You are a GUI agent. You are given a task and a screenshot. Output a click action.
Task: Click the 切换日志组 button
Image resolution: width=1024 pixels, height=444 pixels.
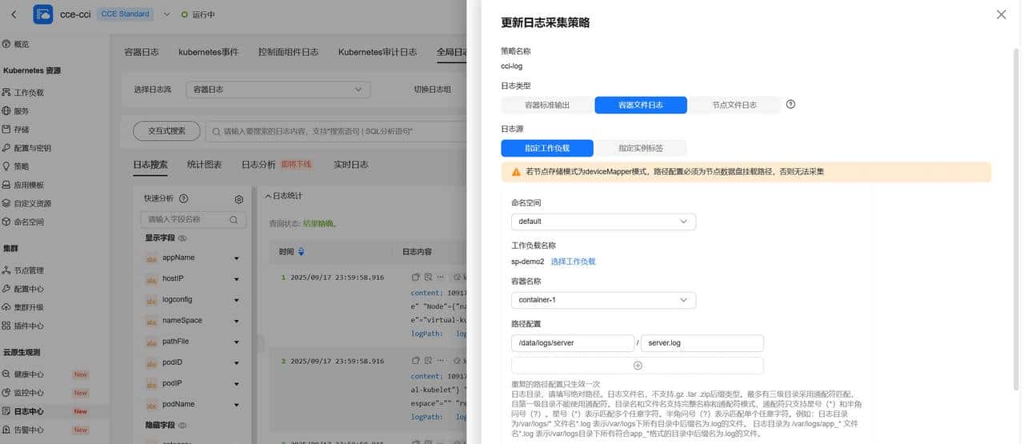click(x=432, y=90)
